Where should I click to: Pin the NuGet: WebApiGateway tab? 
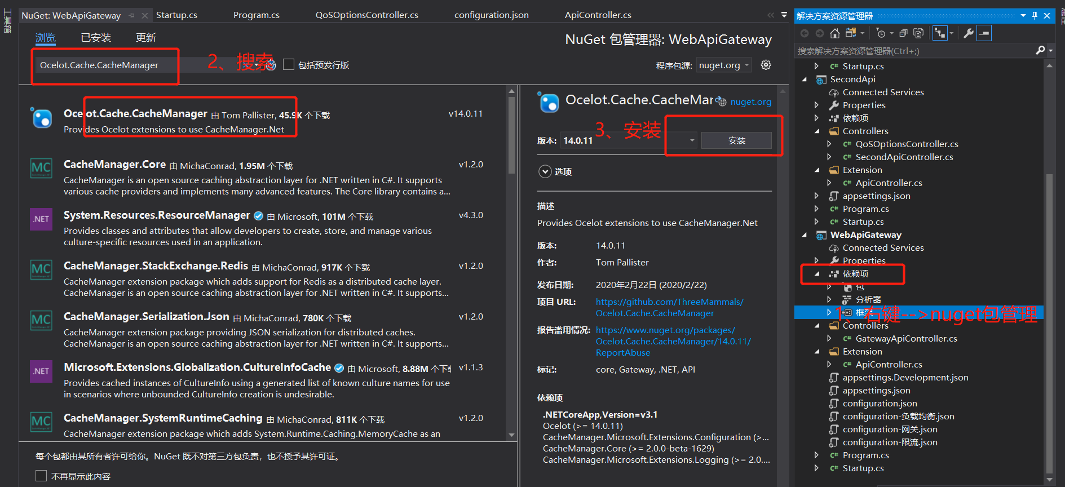[132, 15]
